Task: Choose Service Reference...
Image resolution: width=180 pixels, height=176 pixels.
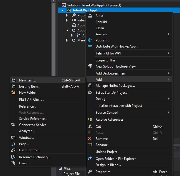Action: click(47, 119)
